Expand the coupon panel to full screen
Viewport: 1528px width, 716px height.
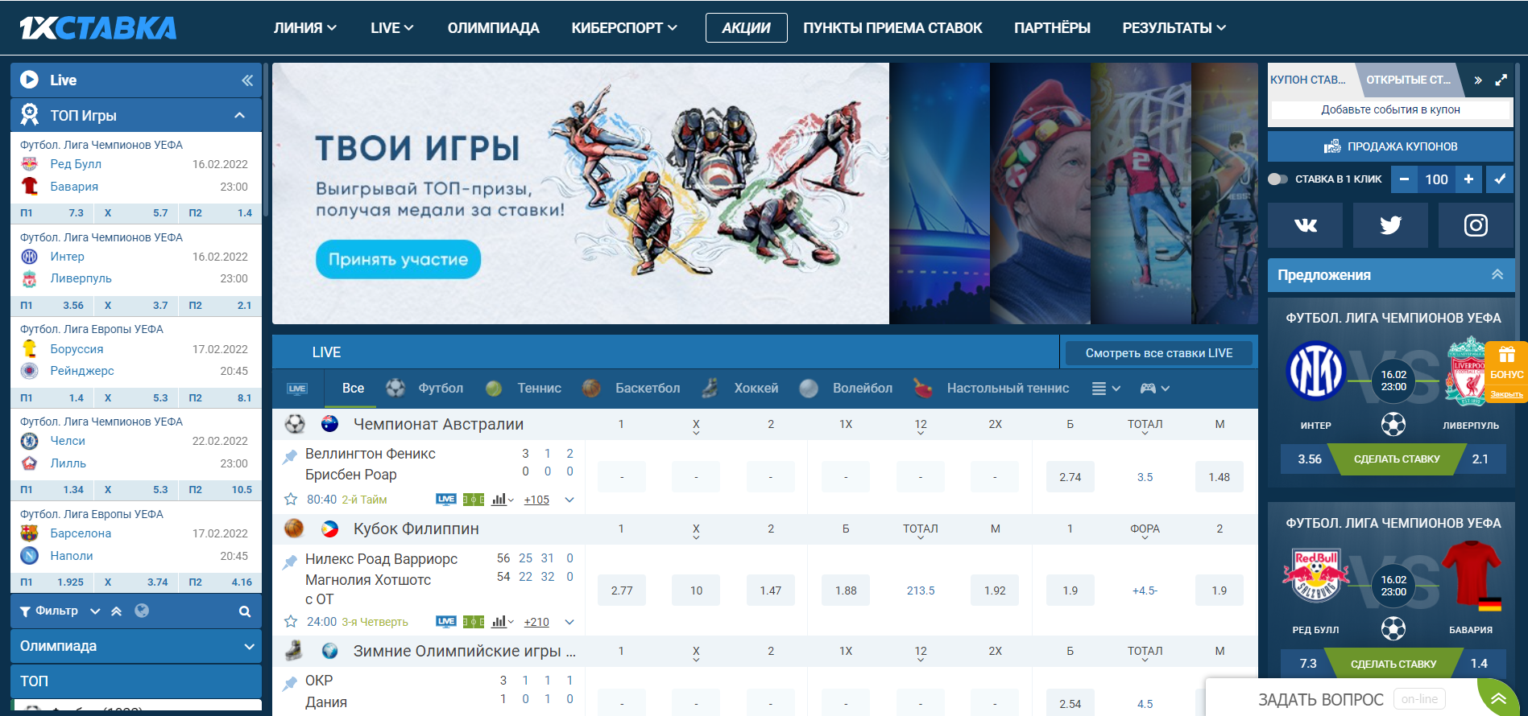tap(1501, 80)
